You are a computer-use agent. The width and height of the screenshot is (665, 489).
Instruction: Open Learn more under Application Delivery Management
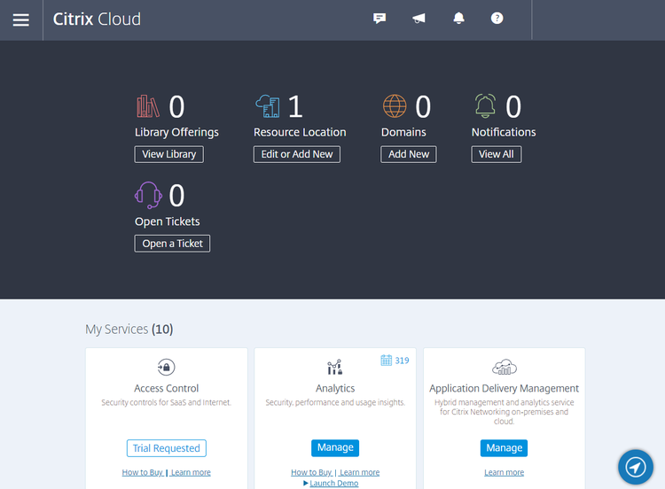tap(504, 472)
